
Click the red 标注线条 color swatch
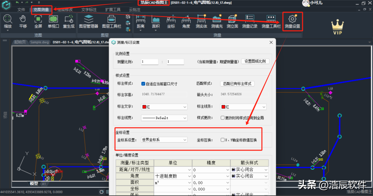[223, 107]
